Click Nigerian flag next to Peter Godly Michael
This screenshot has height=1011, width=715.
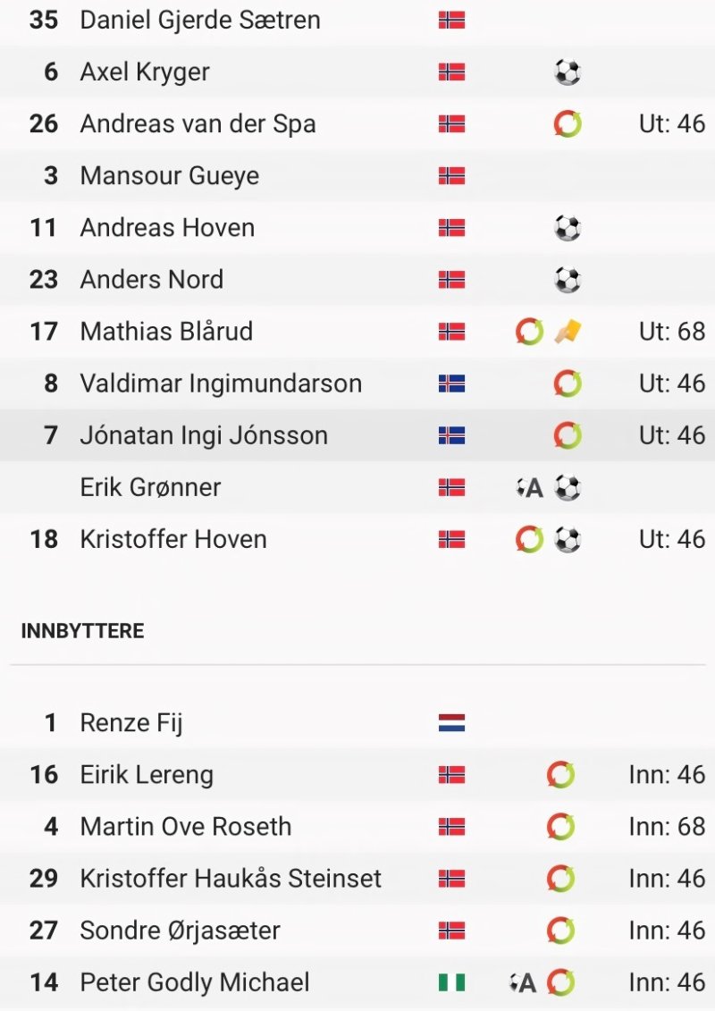point(451,982)
